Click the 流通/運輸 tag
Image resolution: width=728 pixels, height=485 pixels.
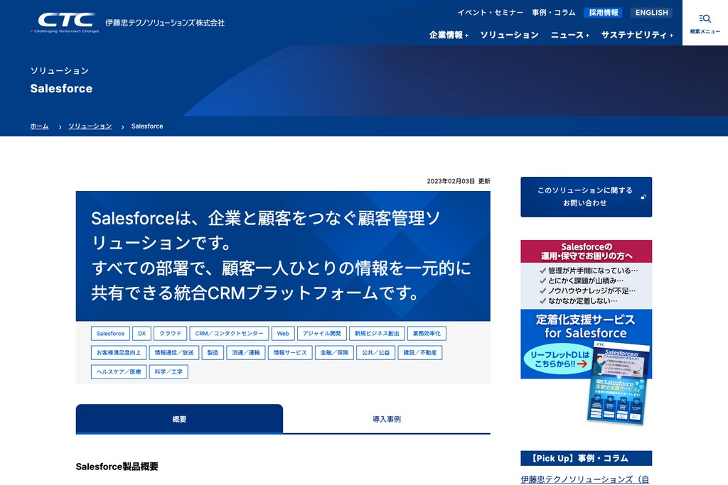246,352
